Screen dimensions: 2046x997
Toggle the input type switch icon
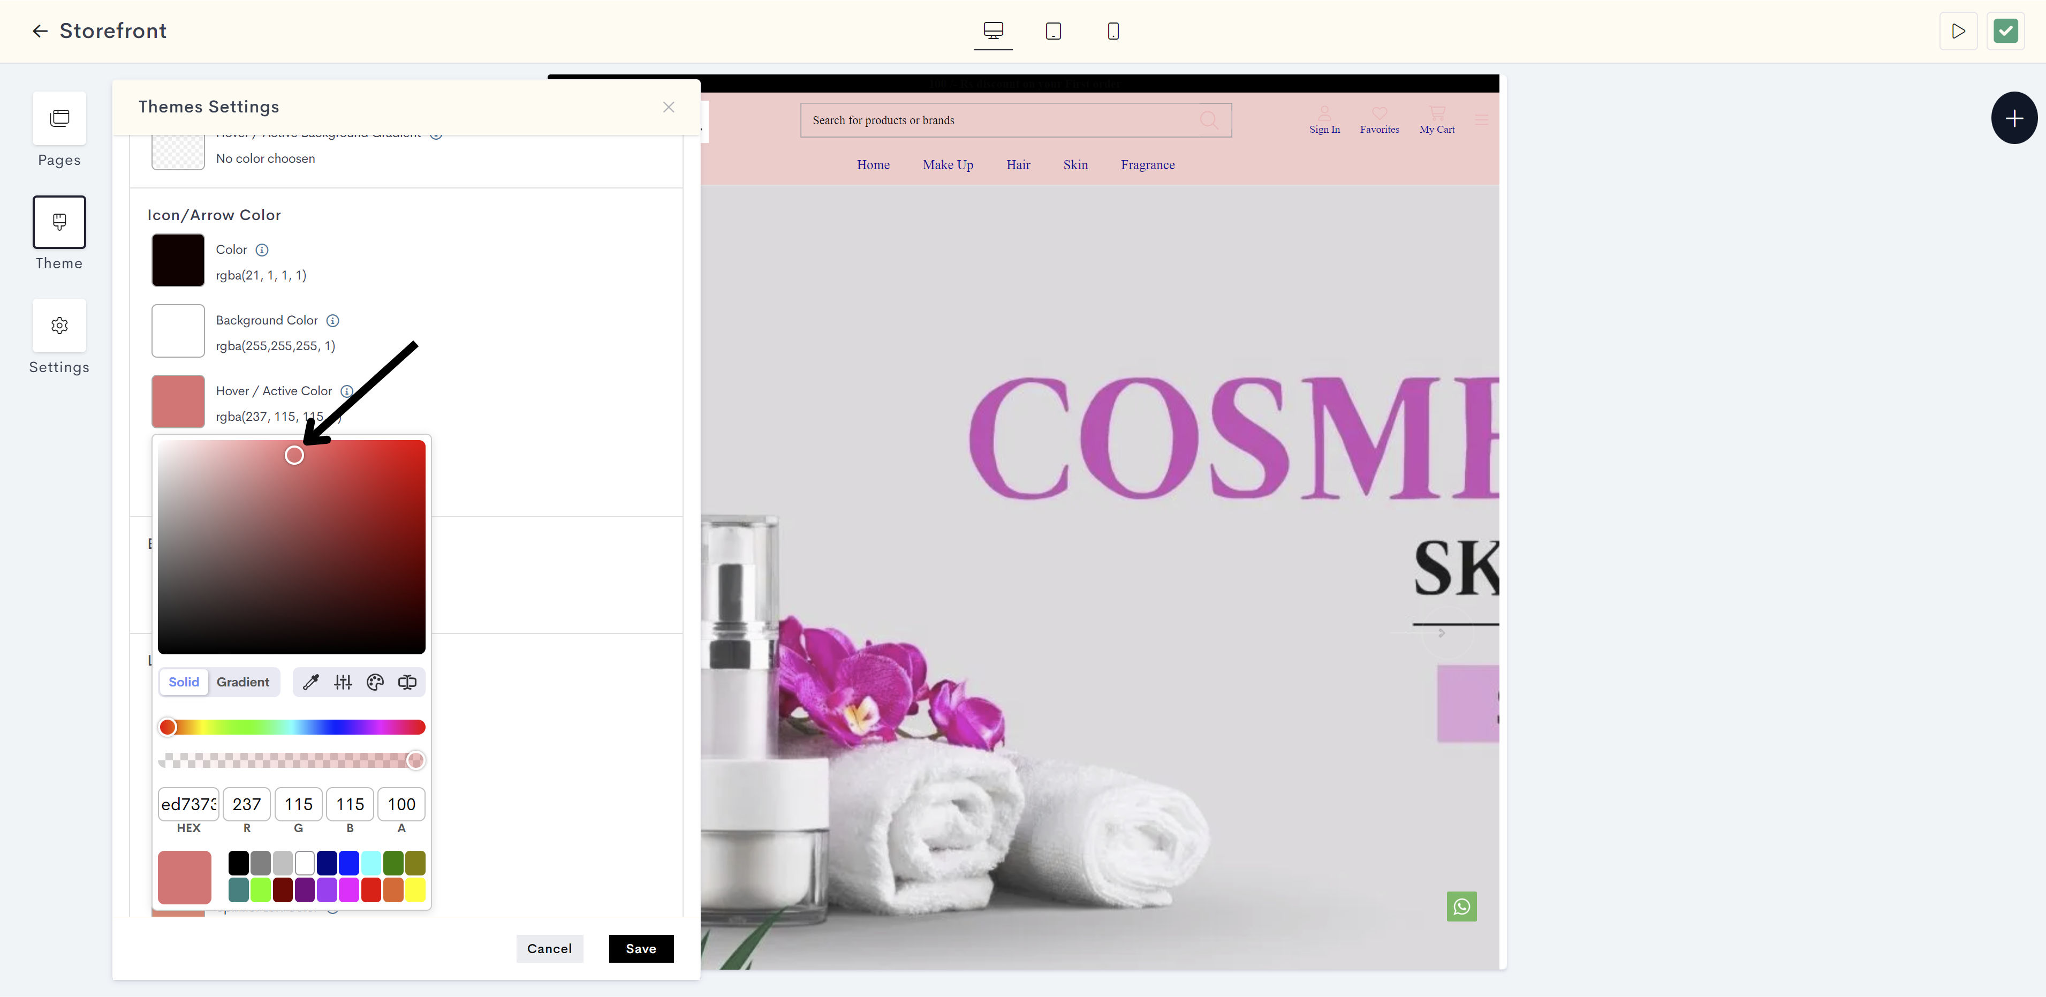click(407, 682)
